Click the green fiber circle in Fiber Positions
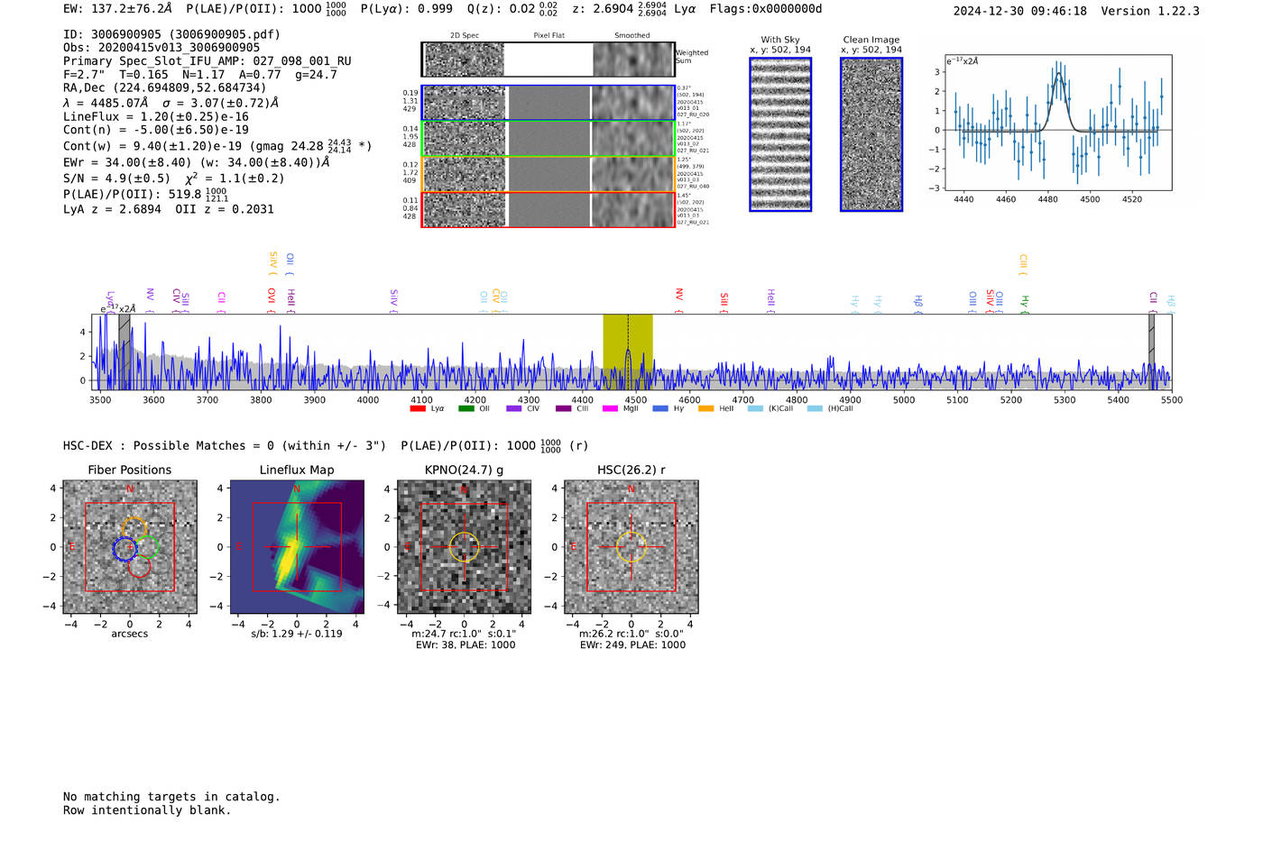Image resolution: width=1263 pixels, height=859 pixels. pyautogui.click(x=146, y=546)
